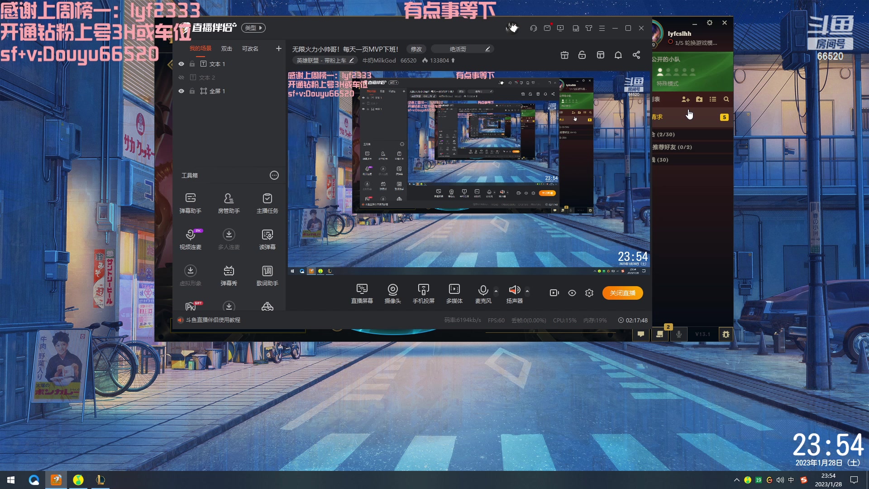
Task: Click 关闭直播 to end stream
Action: (623, 293)
